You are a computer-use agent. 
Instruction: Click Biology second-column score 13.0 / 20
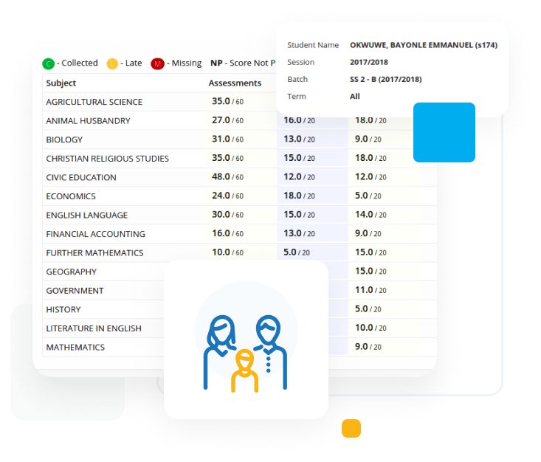tap(299, 139)
